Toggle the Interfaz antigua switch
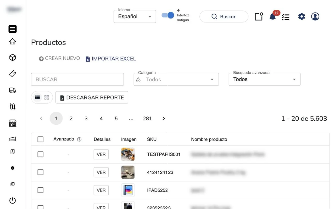The image size is (335, 209). pos(168,15)
